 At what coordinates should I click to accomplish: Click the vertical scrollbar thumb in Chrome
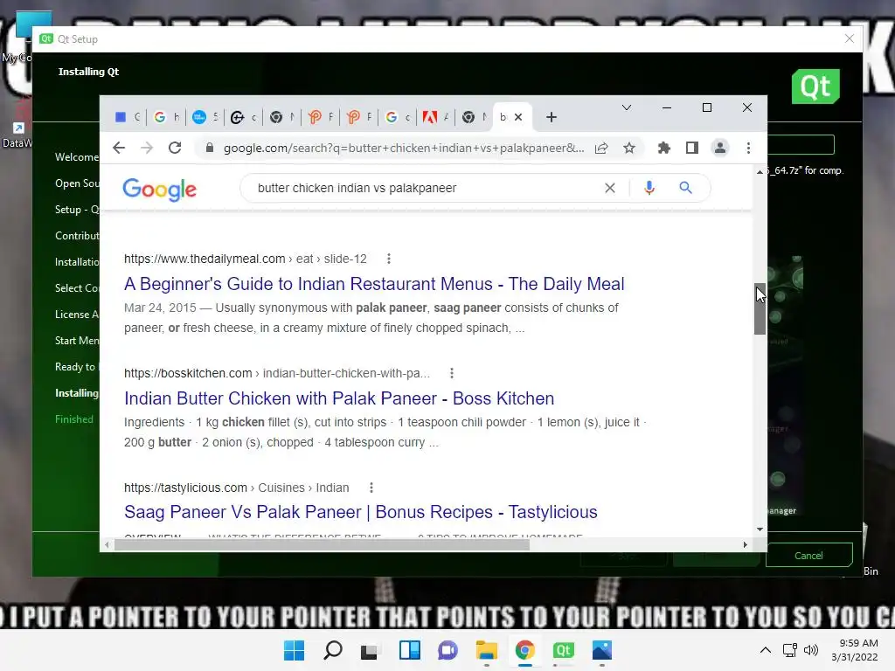760,308
